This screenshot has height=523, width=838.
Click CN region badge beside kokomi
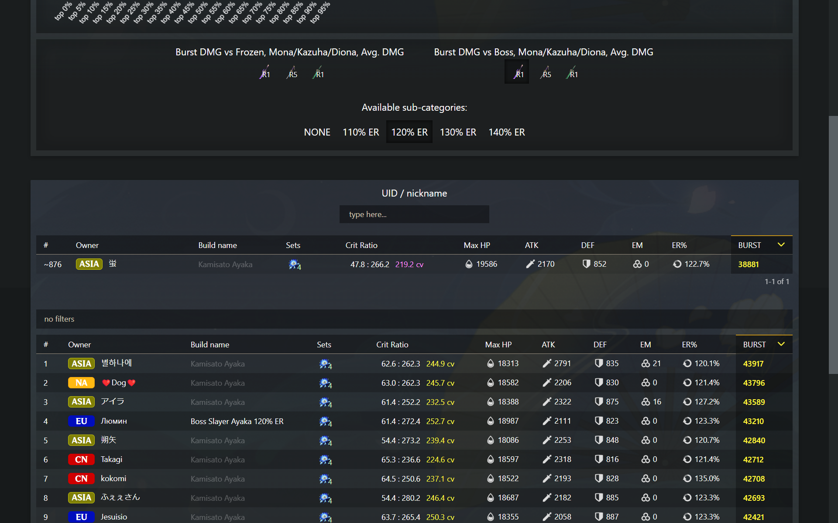tap(81, 479)
